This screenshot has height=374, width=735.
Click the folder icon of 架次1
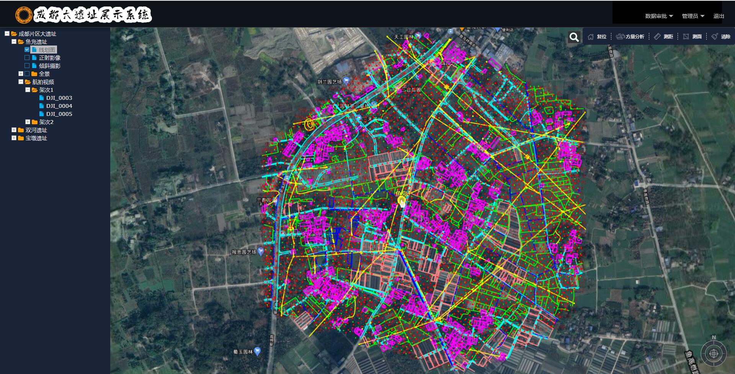(x=34, y=90)
